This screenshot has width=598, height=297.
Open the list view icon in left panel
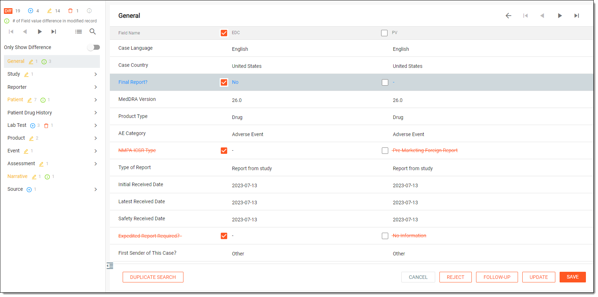(x=79, y=32)
